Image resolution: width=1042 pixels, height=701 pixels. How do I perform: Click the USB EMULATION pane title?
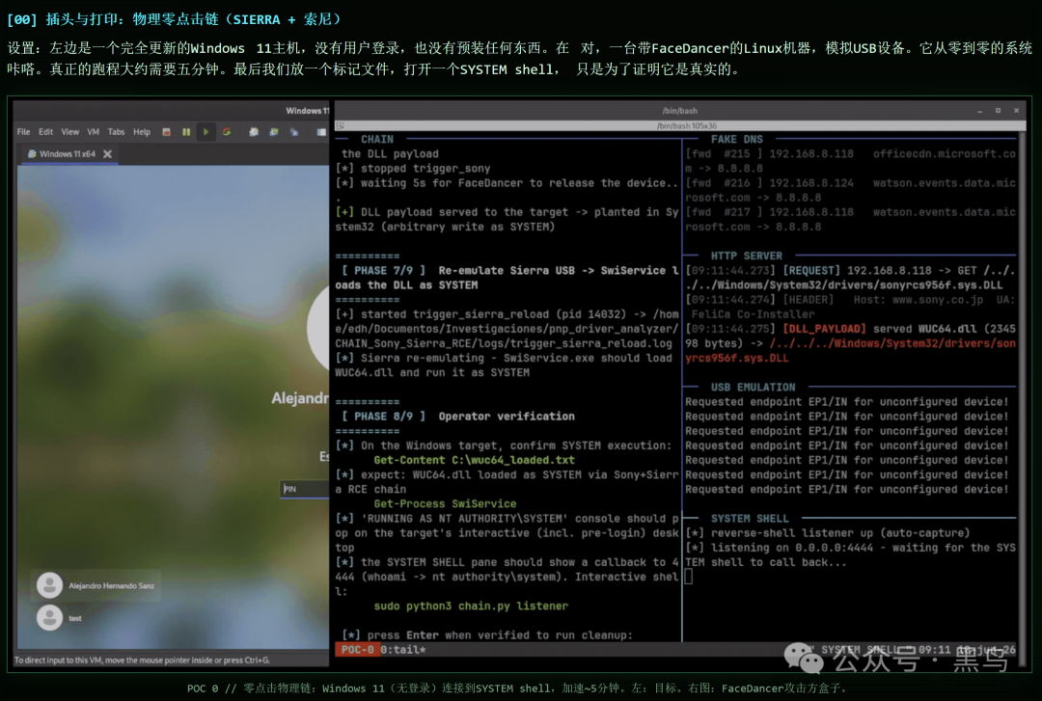[753, 388]
